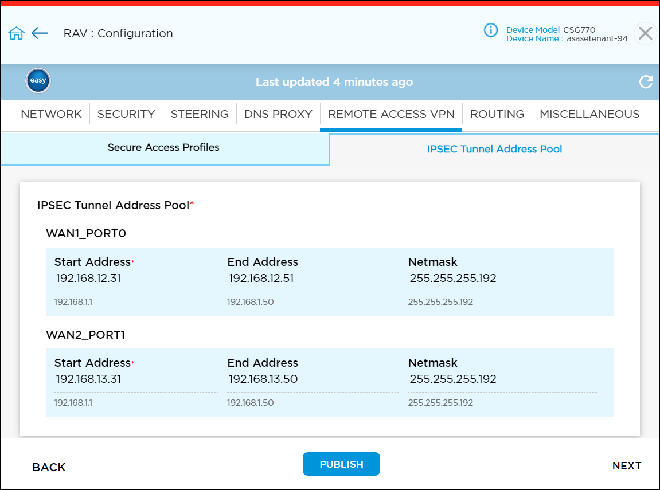Click the WAN2_PORT1 End Address field
This screenshot has width=660, height=490.
313,378
